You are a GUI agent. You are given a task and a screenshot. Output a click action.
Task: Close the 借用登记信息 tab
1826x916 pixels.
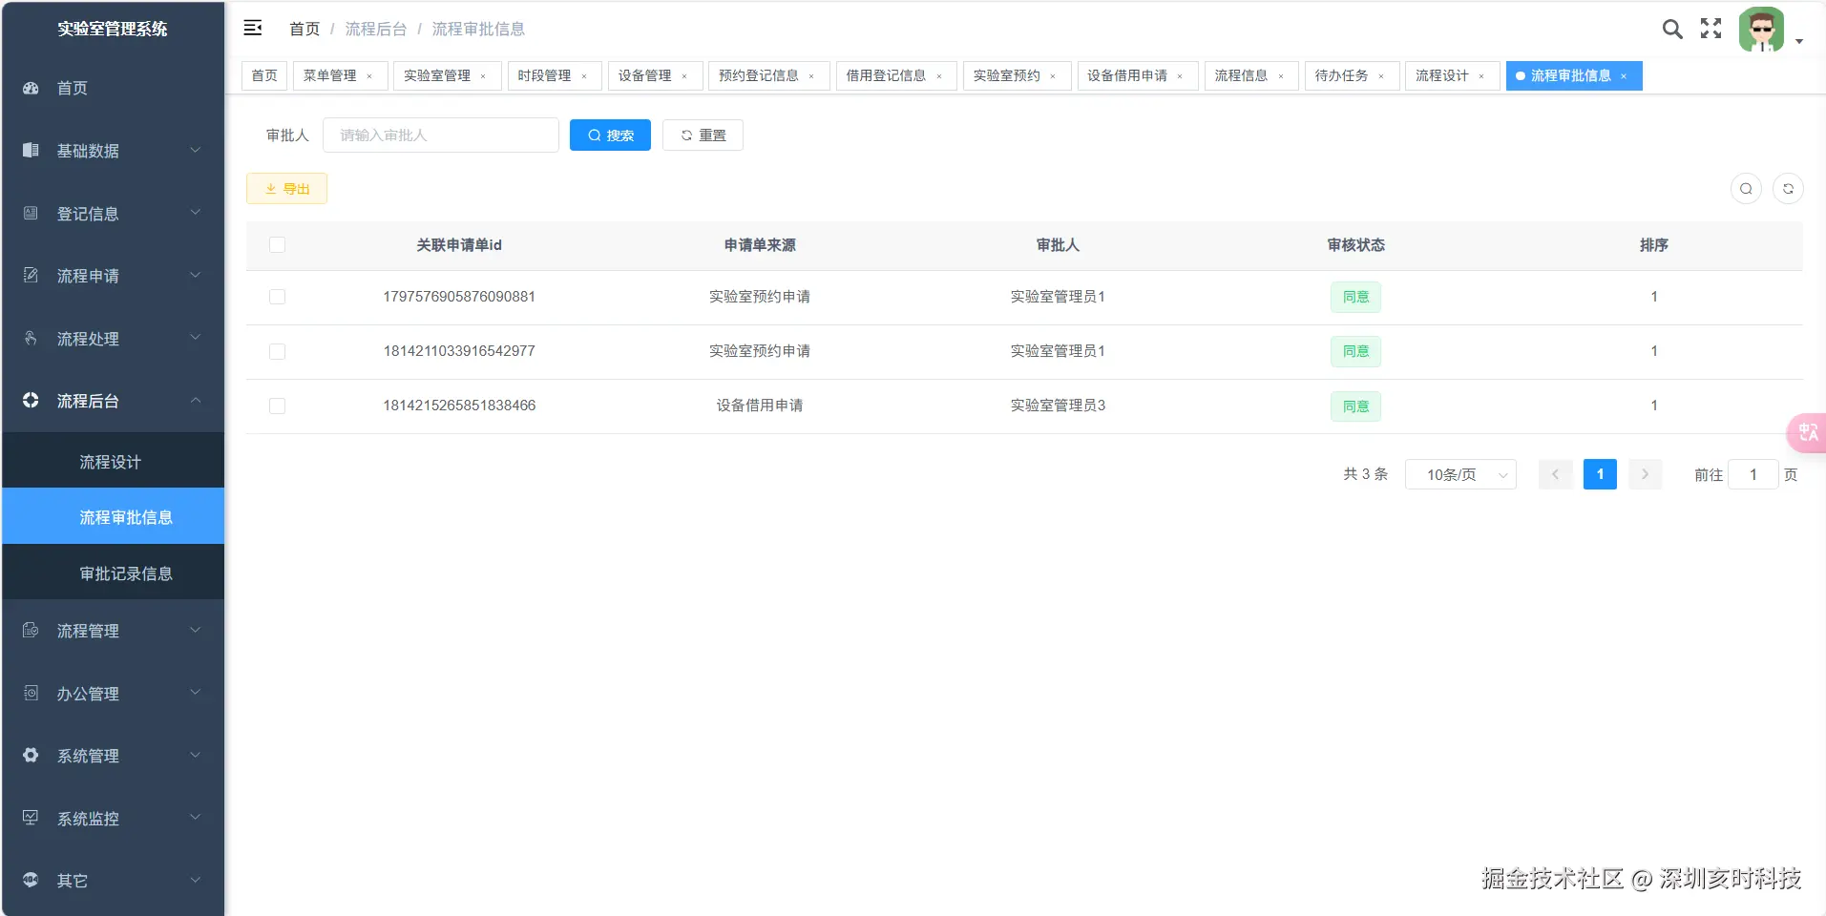939,76
